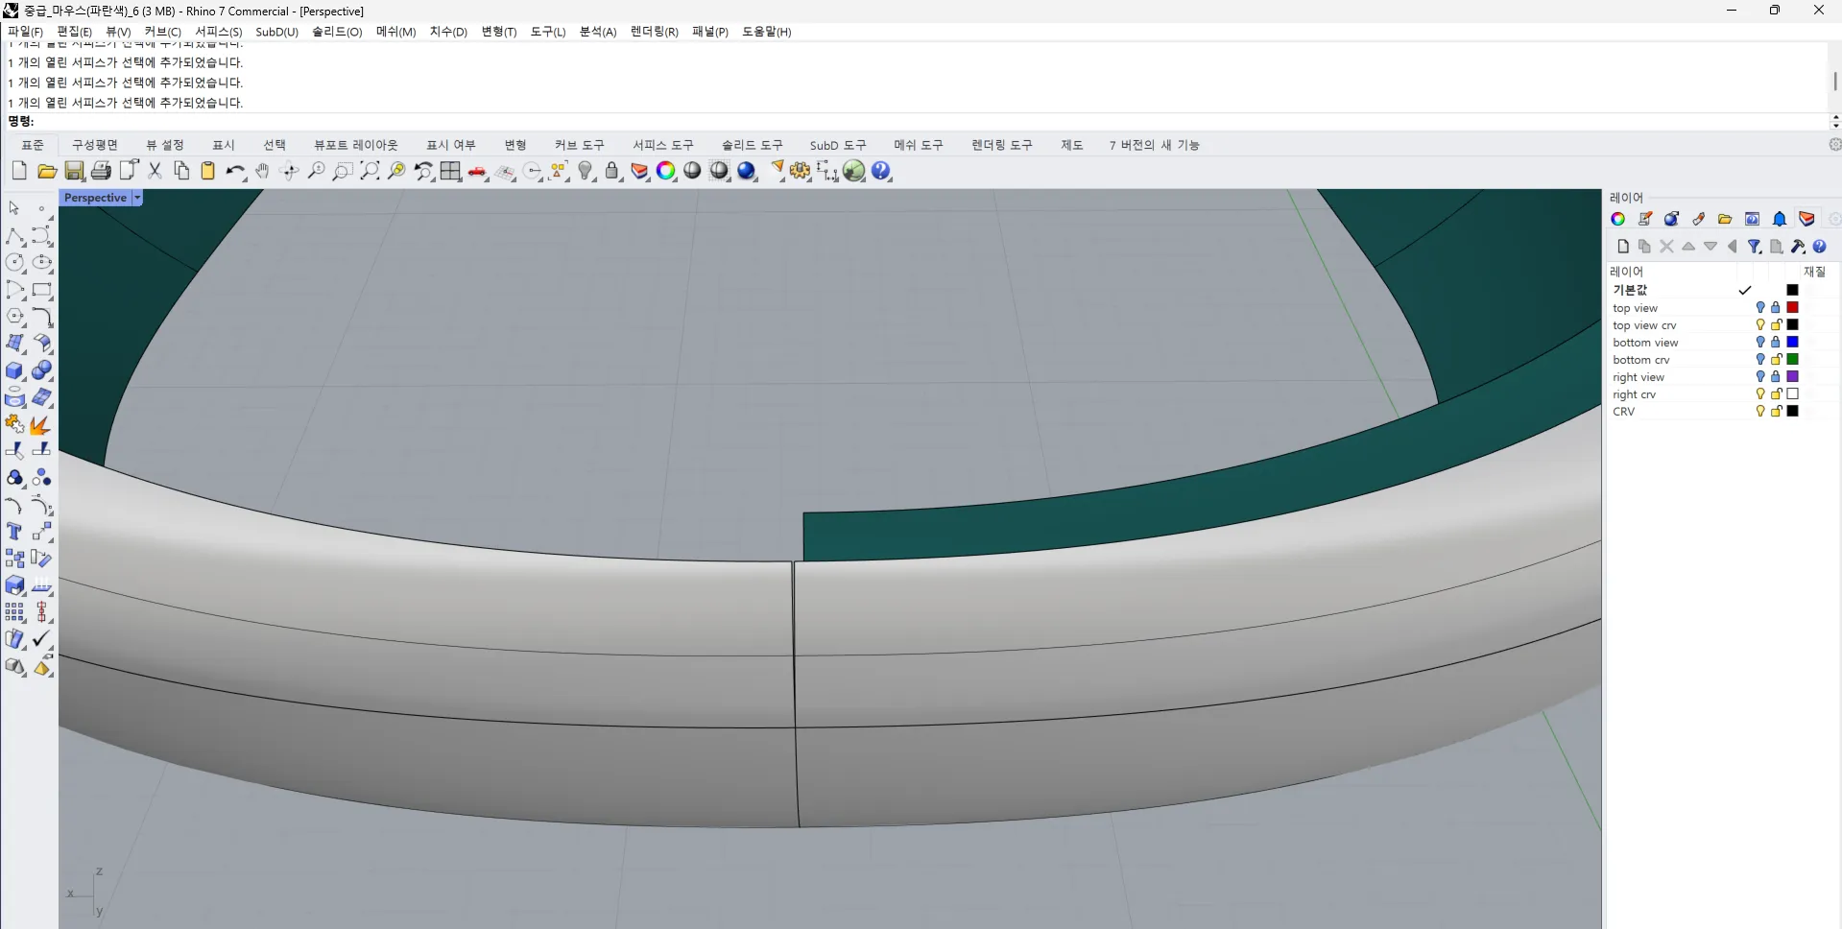Open toolbar options gear at far right
The width and height of the screenshot is (1842, 929).
1834,145
